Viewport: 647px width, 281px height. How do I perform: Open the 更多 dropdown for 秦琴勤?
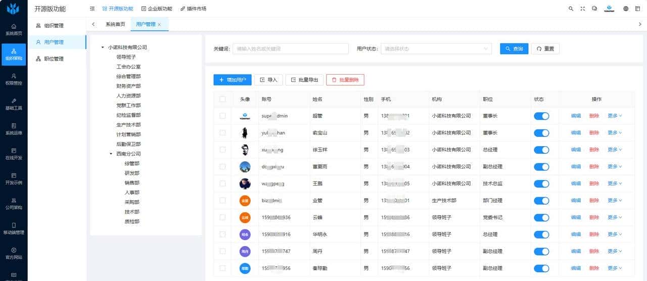point(615,268)
